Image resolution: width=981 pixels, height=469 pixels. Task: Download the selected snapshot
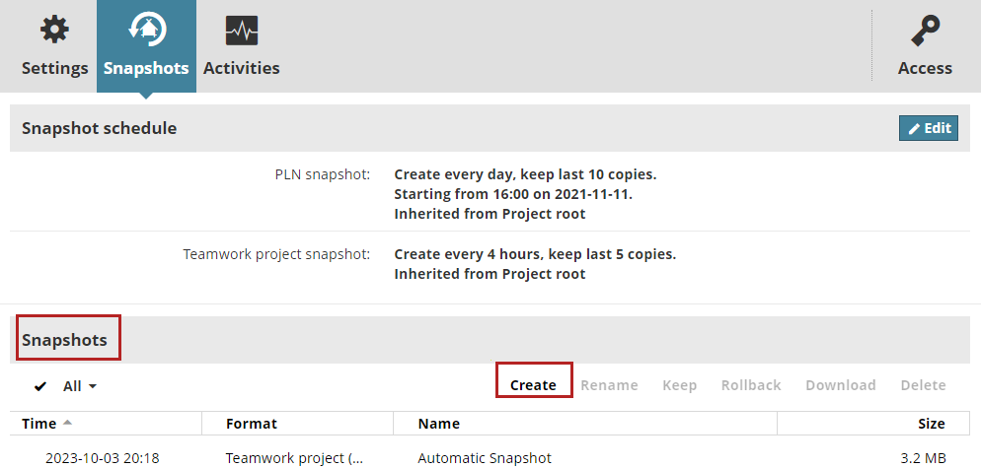840,385
